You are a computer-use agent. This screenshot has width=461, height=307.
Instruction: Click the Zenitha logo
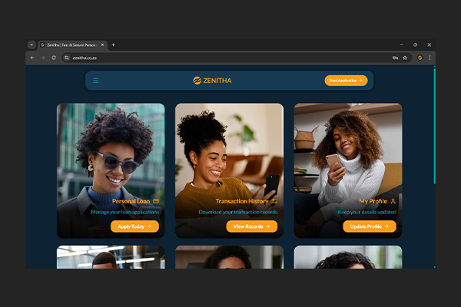(212, 81)
